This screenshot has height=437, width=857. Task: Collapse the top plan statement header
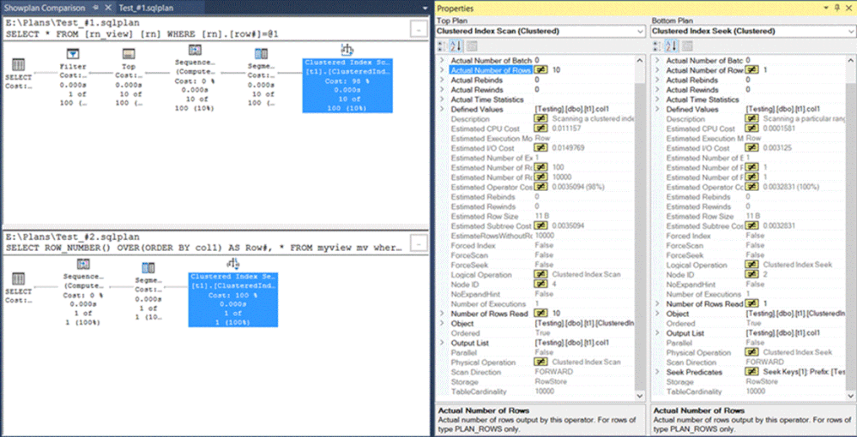418,28
